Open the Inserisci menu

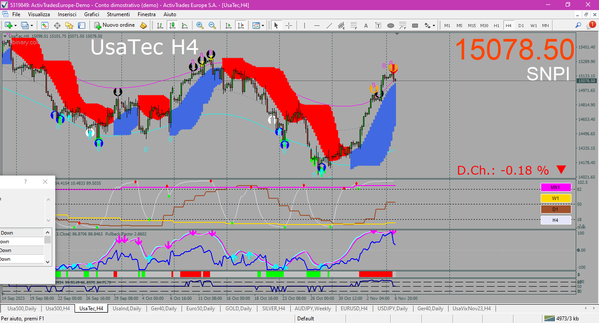tap(67, 14)
